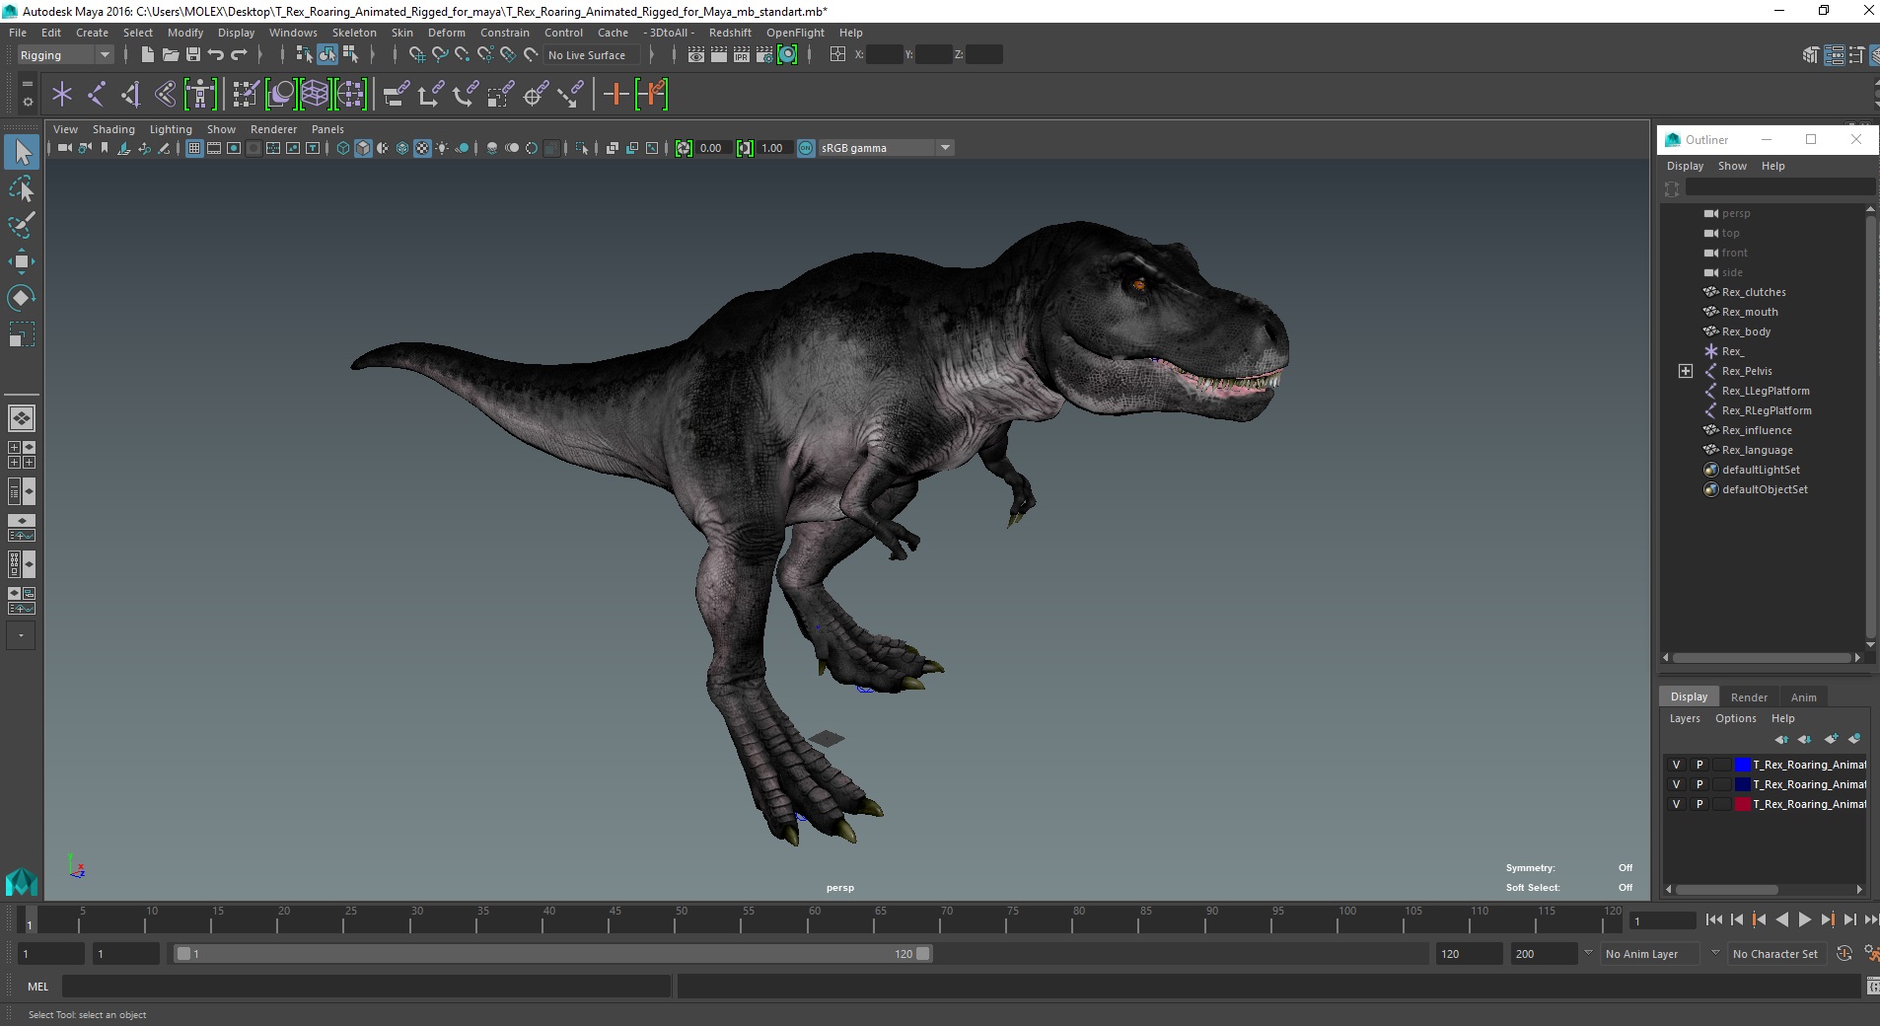
Task: Toggle playback P of third T_Rex layer
Action: [1699, 804]
